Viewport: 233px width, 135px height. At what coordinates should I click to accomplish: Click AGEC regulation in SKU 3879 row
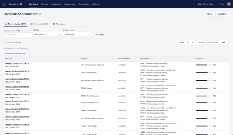(158, 108)
